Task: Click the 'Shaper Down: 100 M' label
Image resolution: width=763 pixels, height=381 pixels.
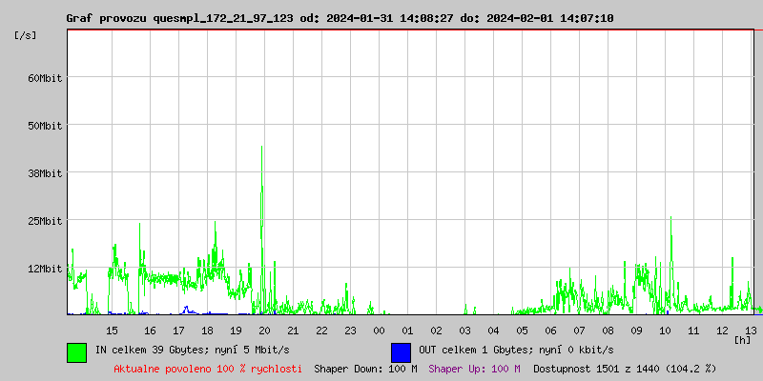Action: tap(365, 369)
